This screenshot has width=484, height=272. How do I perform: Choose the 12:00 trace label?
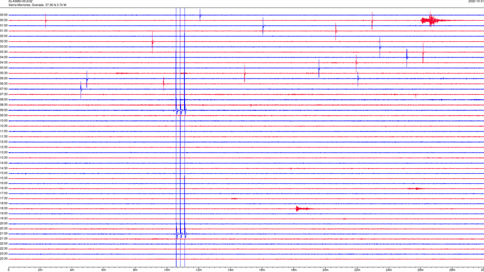coord(4,142)
